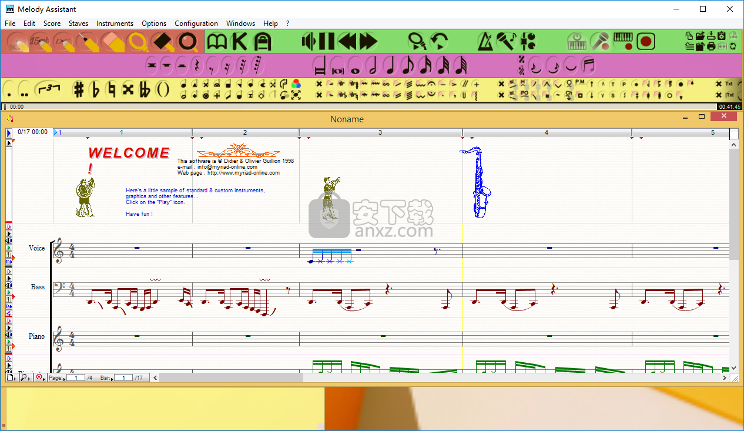Click the Voice staff green play arrow
744x431 pixels.
(x=9, y=248)
